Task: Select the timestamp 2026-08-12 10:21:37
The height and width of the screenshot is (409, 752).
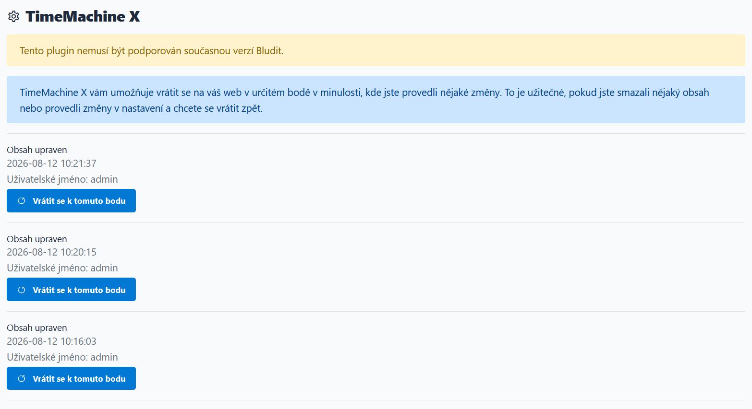Action: coord(51,164)
